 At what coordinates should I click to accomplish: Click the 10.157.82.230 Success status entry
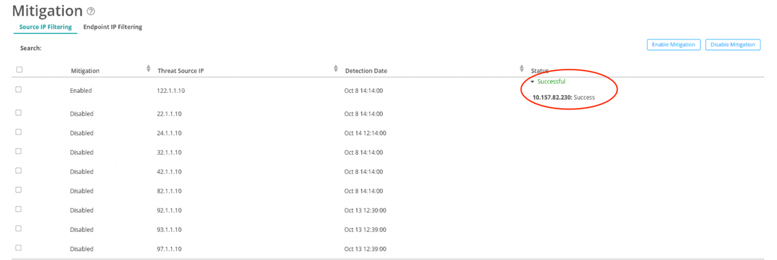563,97
